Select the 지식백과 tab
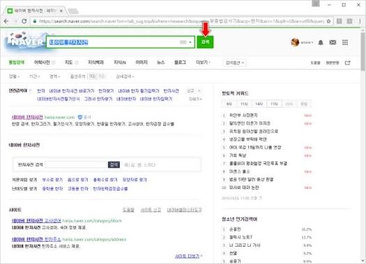This screenshot has height=264, width=366. tap(96, 63)
